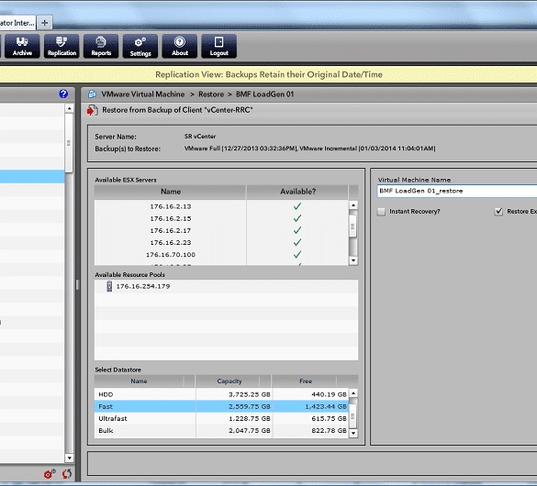This screenshot has width=537, height=486.
Task: Click the green checkmark for 176.16.2.17
Action: point(297,230)
